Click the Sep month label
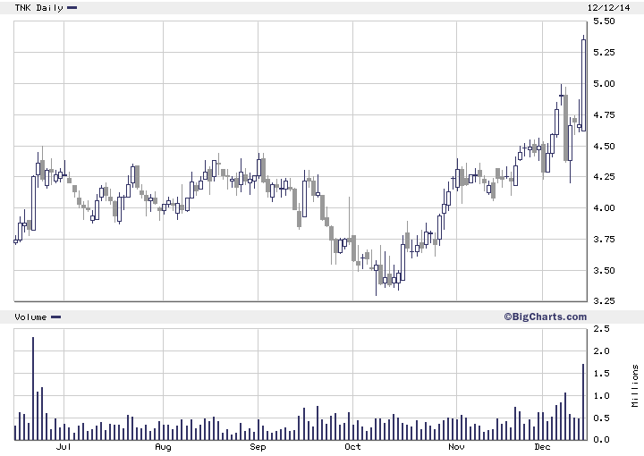 point(258,447)
